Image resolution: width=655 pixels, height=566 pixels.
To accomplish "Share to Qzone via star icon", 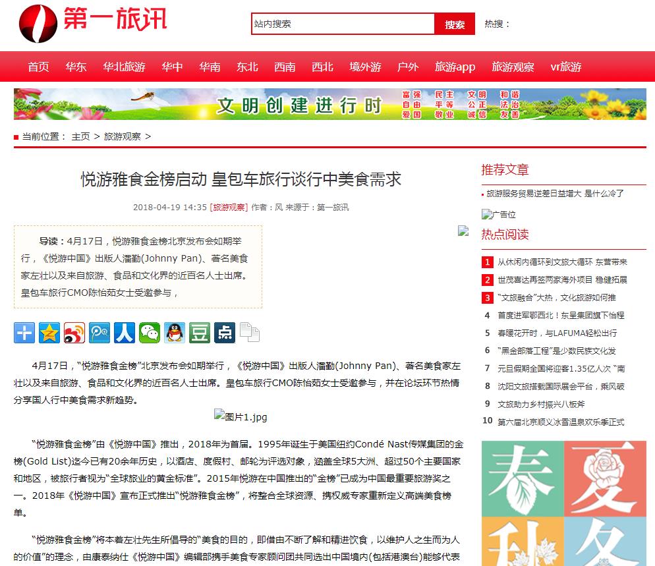I will [x=49, y=333].
